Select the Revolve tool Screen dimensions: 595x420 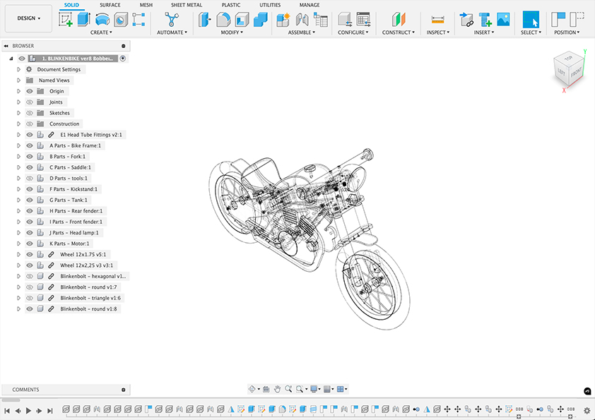102,19
